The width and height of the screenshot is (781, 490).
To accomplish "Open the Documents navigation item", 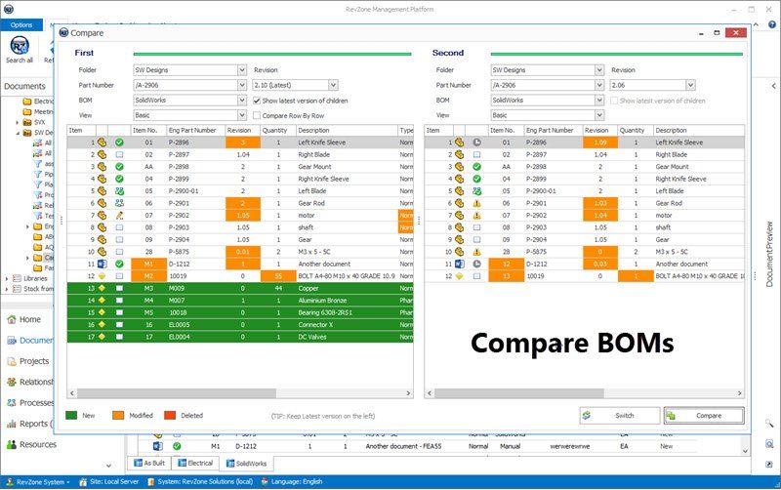I will [29, 341].
